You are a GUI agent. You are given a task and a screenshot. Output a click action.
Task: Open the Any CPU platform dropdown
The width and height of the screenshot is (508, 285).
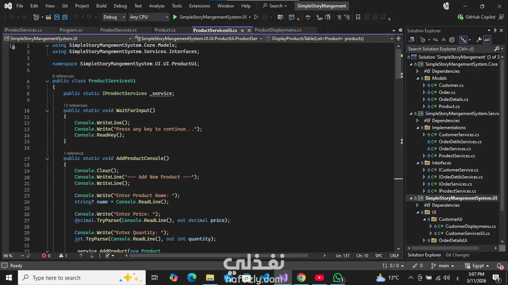(149, 17)
